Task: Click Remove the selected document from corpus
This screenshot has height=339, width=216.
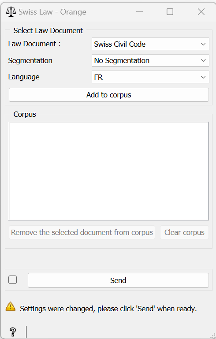Action: click(82, 232)
